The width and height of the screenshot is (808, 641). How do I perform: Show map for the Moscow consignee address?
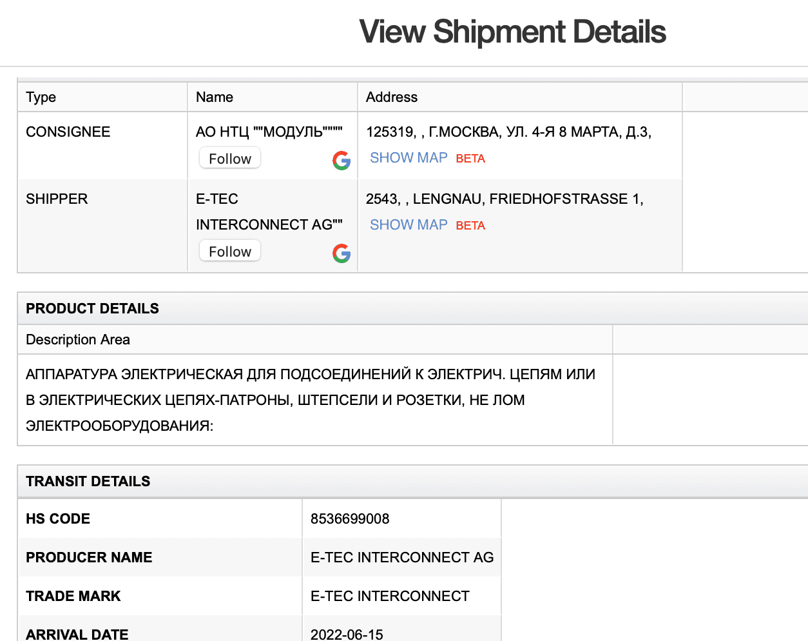point(409,158)
